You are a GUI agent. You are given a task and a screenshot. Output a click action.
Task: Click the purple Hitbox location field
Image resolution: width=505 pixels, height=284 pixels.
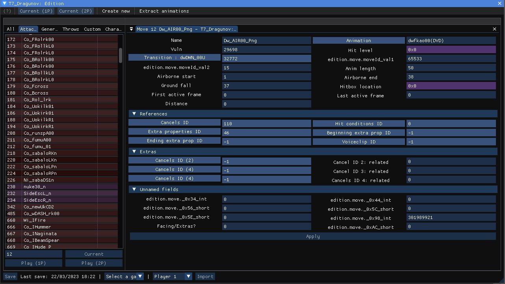pos(451,86)
